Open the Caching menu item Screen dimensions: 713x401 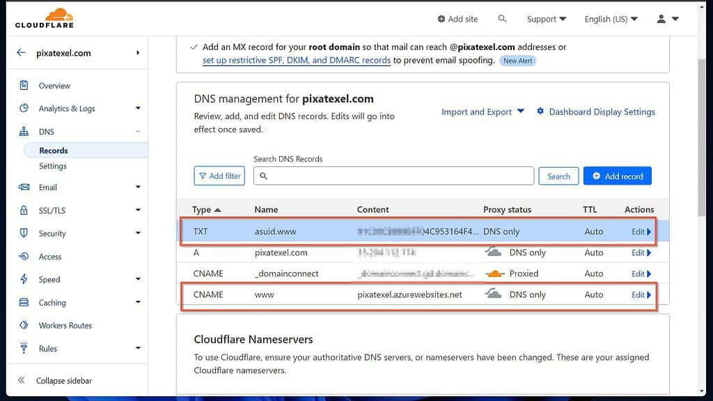pyautogui.click(x=52, y=302)
